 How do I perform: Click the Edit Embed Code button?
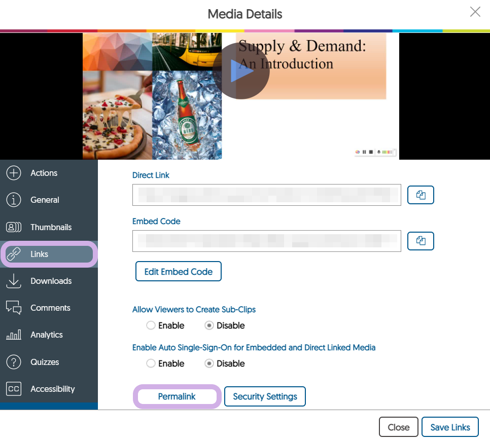178,272
